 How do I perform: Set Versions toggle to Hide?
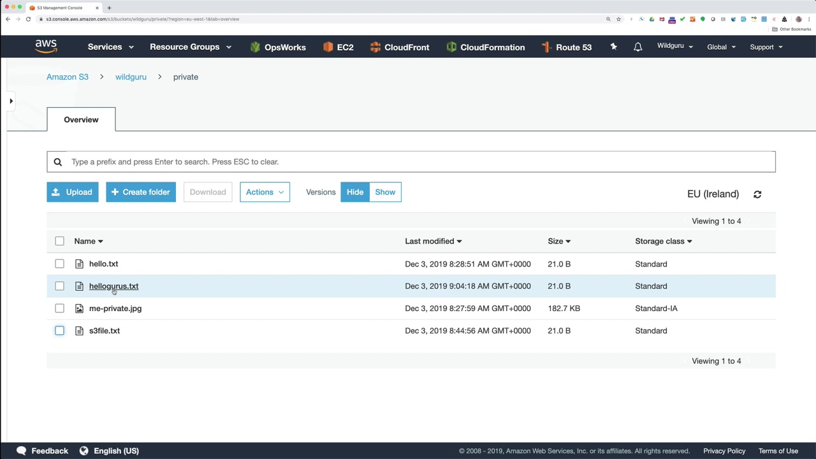point(355,192)
